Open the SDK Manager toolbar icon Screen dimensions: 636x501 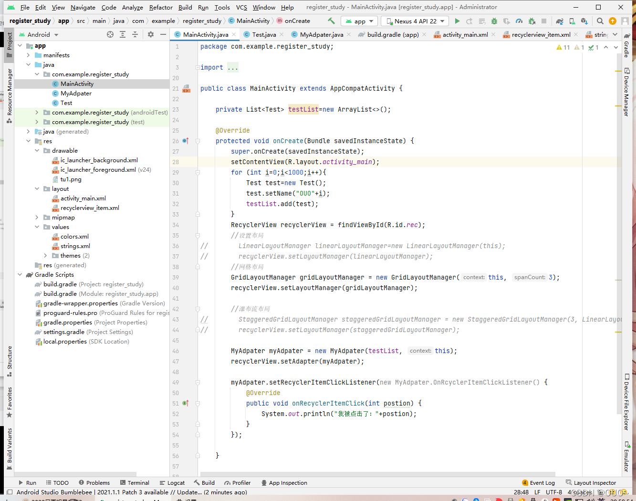[584, 21]
